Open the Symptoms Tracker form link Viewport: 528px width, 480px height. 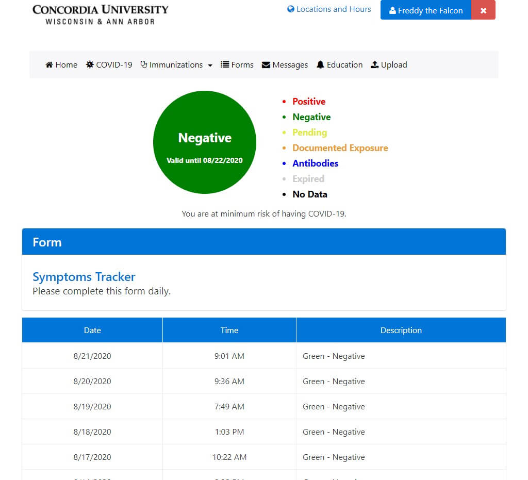pos(84,277)
